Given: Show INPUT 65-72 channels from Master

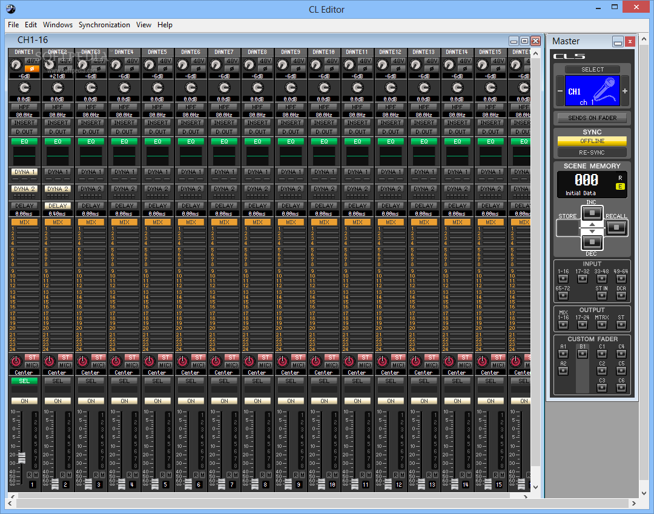Looking at the screenshot, I should coord(563,296).
